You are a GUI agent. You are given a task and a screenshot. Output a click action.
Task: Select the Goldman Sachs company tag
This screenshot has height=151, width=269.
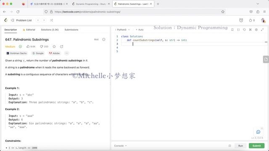(x=17, y=53)
